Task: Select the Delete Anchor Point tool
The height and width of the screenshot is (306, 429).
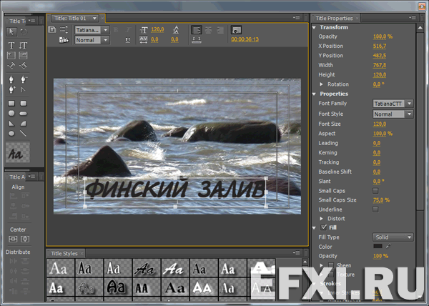Action: click(24, 79)
